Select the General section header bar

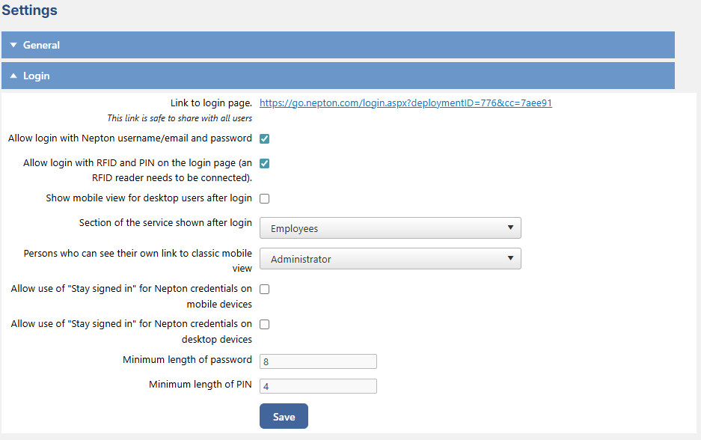coord(337,45)
